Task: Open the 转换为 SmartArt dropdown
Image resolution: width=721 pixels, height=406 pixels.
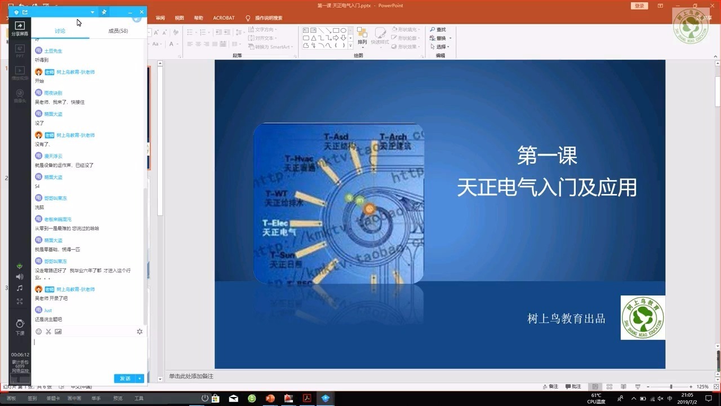Action: [272, 47]
